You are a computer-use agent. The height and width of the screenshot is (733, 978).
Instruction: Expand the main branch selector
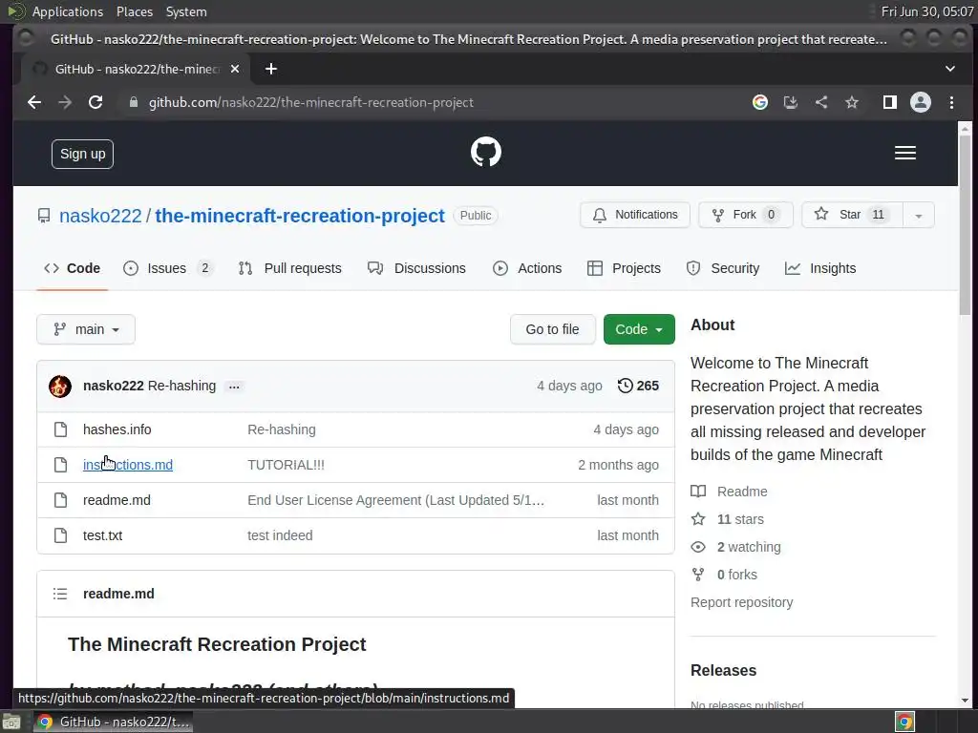pos(86,329)
